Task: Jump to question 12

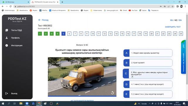Action: click(105, 34)
